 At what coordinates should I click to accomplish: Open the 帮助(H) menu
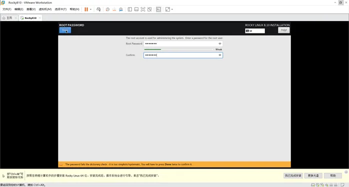74,9
